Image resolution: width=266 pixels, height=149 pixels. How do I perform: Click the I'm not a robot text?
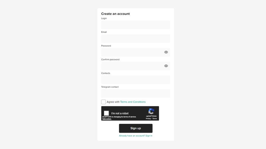click(x=120, y=113)
